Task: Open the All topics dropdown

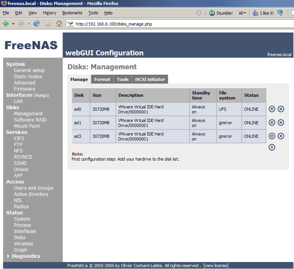Action: pyautogui.click(x=242, y=13)
